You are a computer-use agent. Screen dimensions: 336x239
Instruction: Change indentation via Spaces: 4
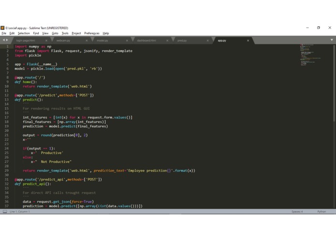tap(297, 211)
